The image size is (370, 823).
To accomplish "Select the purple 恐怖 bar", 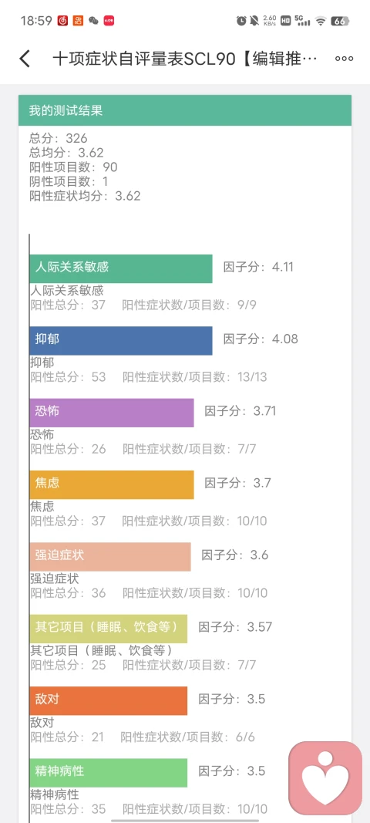I will pos(112,413).
